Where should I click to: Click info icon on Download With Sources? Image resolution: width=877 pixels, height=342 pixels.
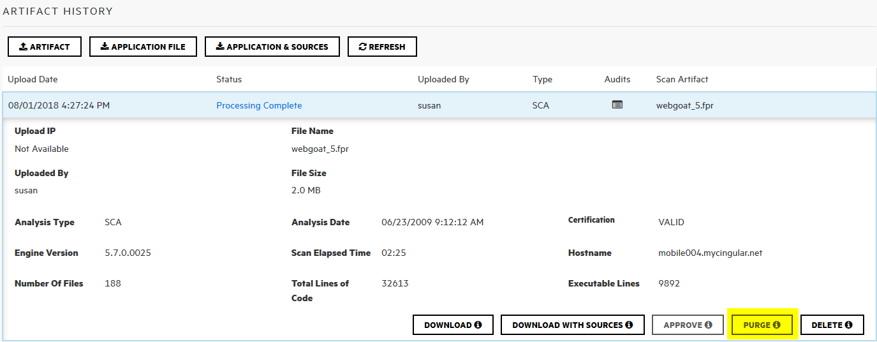pos(629,325)
